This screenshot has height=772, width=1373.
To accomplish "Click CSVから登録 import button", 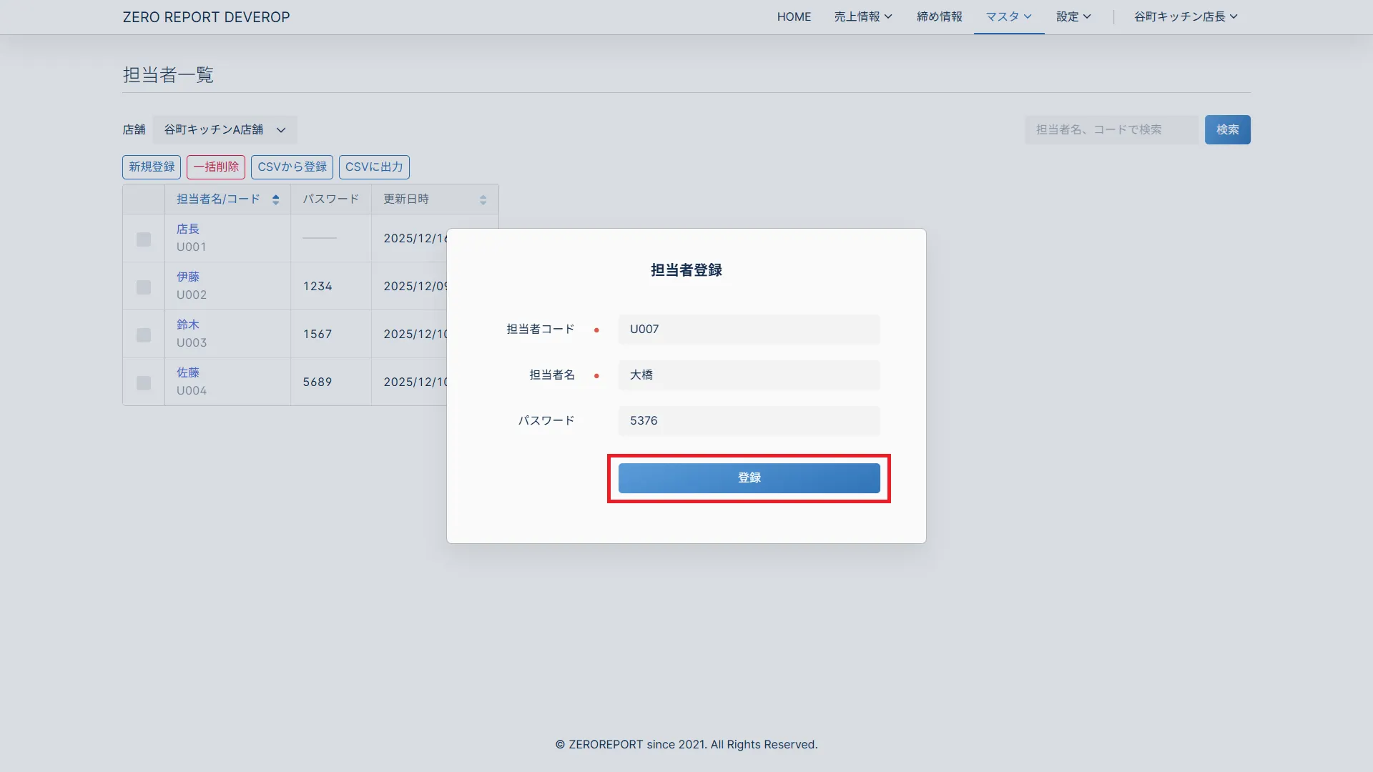I will click(x=292, y=167).
